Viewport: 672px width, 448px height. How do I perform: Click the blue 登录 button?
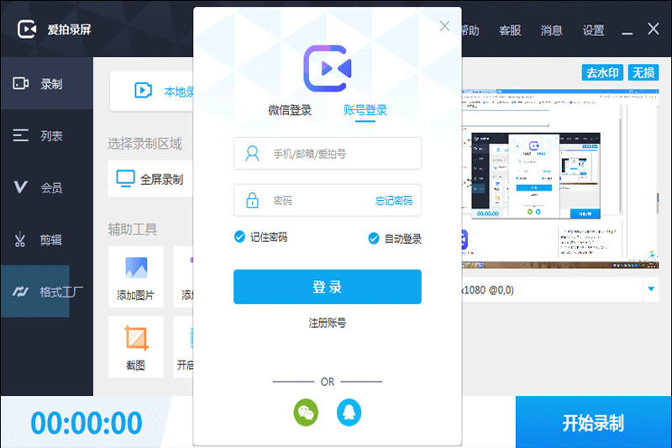pos(327,287)
